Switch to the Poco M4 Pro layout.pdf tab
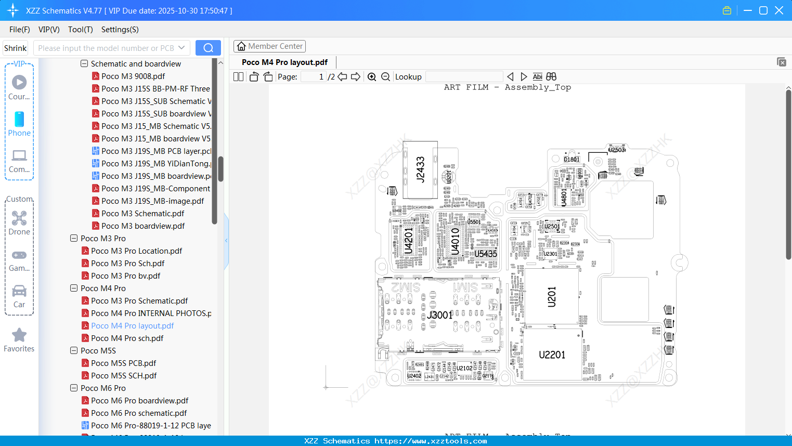This screenshot has width=792, height=446. (x=284, y=62)
